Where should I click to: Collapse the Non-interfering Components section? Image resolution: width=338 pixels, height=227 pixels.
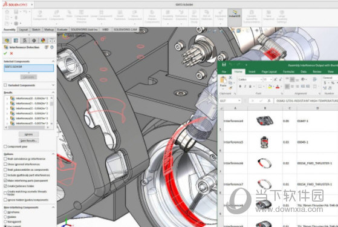coord(53,207)
